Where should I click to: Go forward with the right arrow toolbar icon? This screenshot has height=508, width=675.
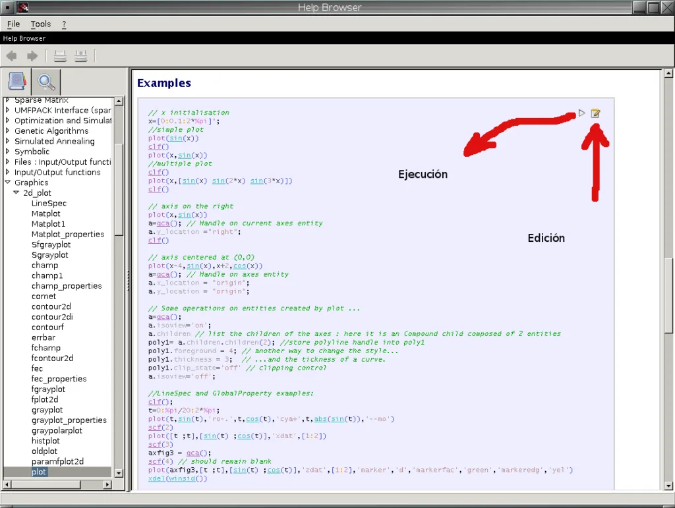click(x=32, y=56)
